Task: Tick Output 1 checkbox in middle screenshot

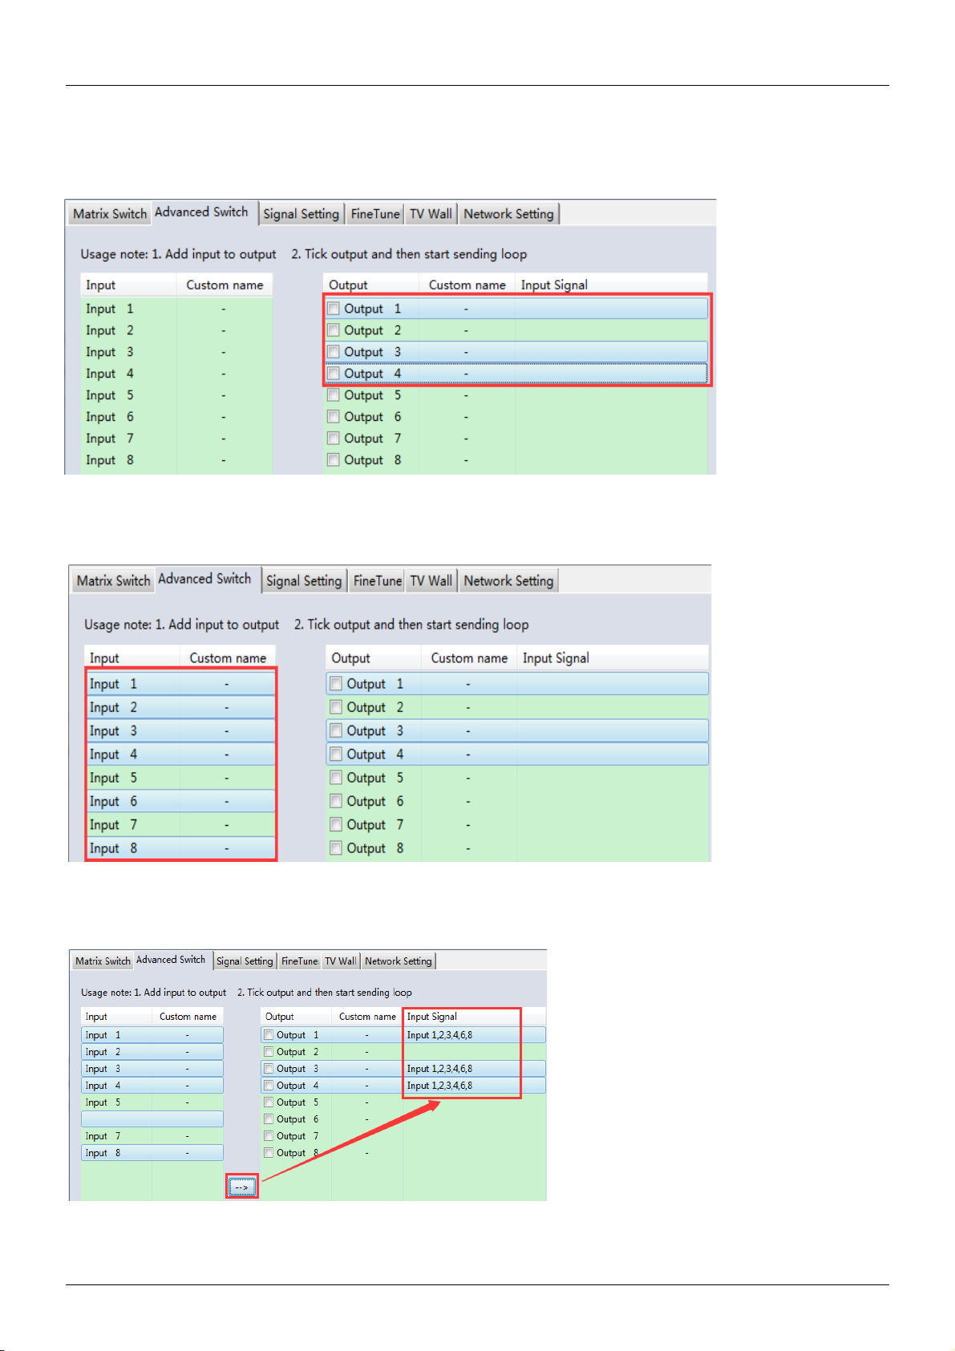Action: coord(336,684)
